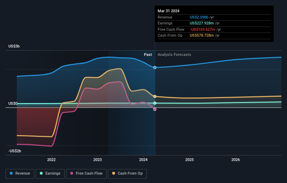Click the orange Cash From Op data point marker
The width and height of the screenshot is (287, 183).
[x=155, y=96]
